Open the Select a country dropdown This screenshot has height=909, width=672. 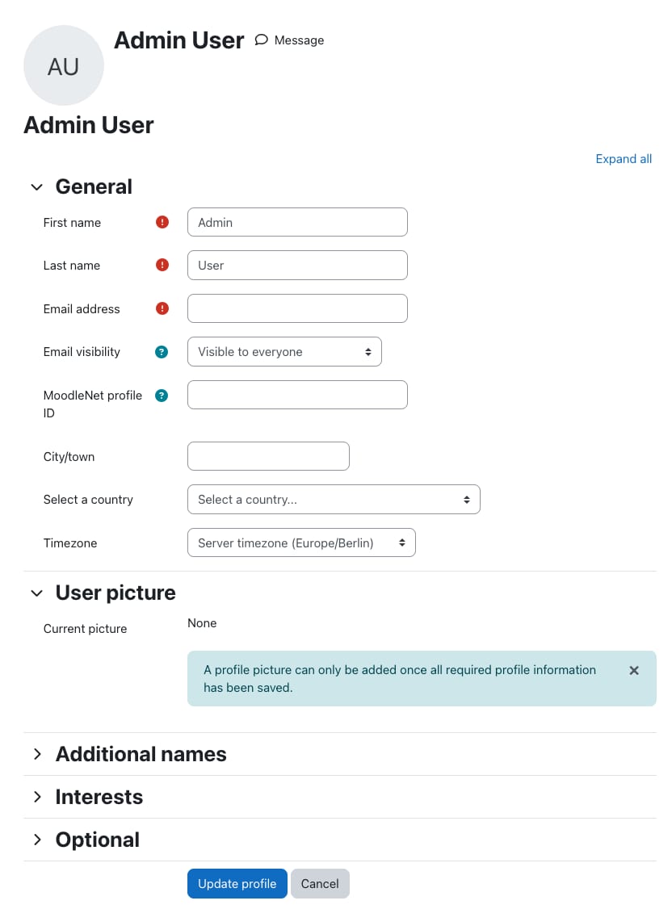coord(334,499)
